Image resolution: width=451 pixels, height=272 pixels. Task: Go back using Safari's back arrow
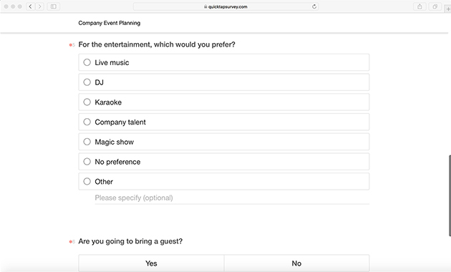pos(30,6)
